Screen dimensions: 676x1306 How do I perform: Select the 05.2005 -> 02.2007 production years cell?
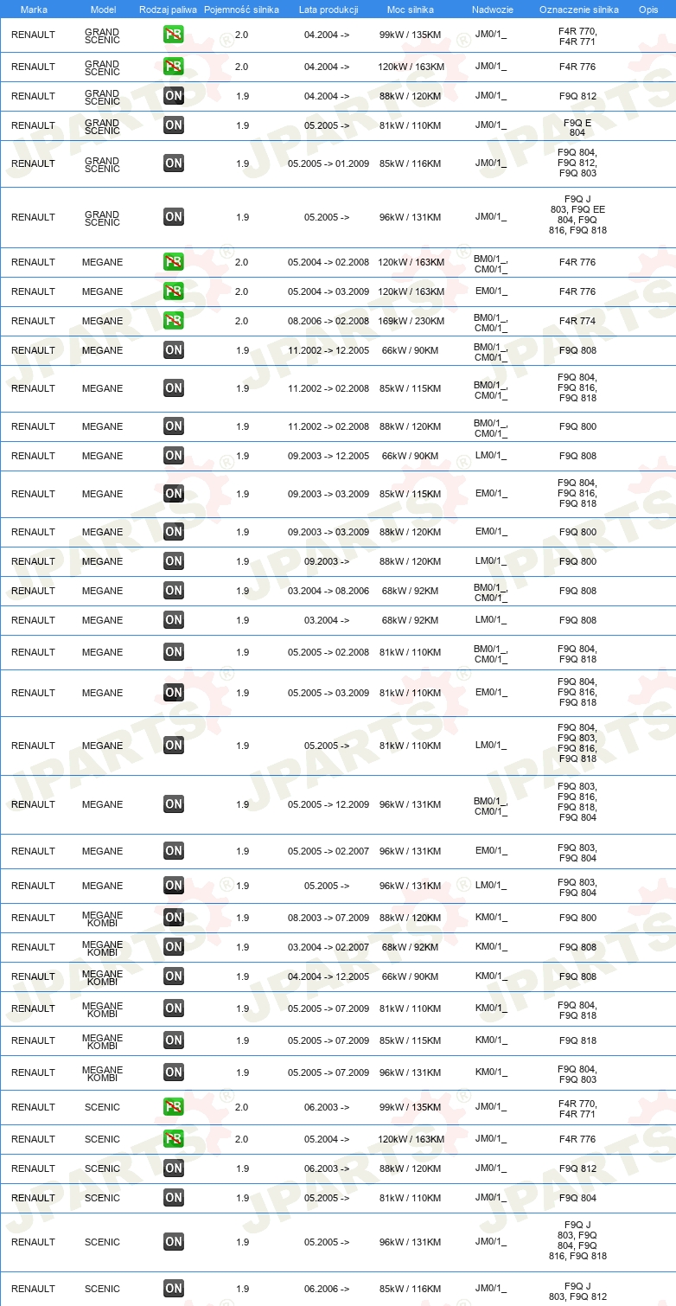(x=328, y=851)
